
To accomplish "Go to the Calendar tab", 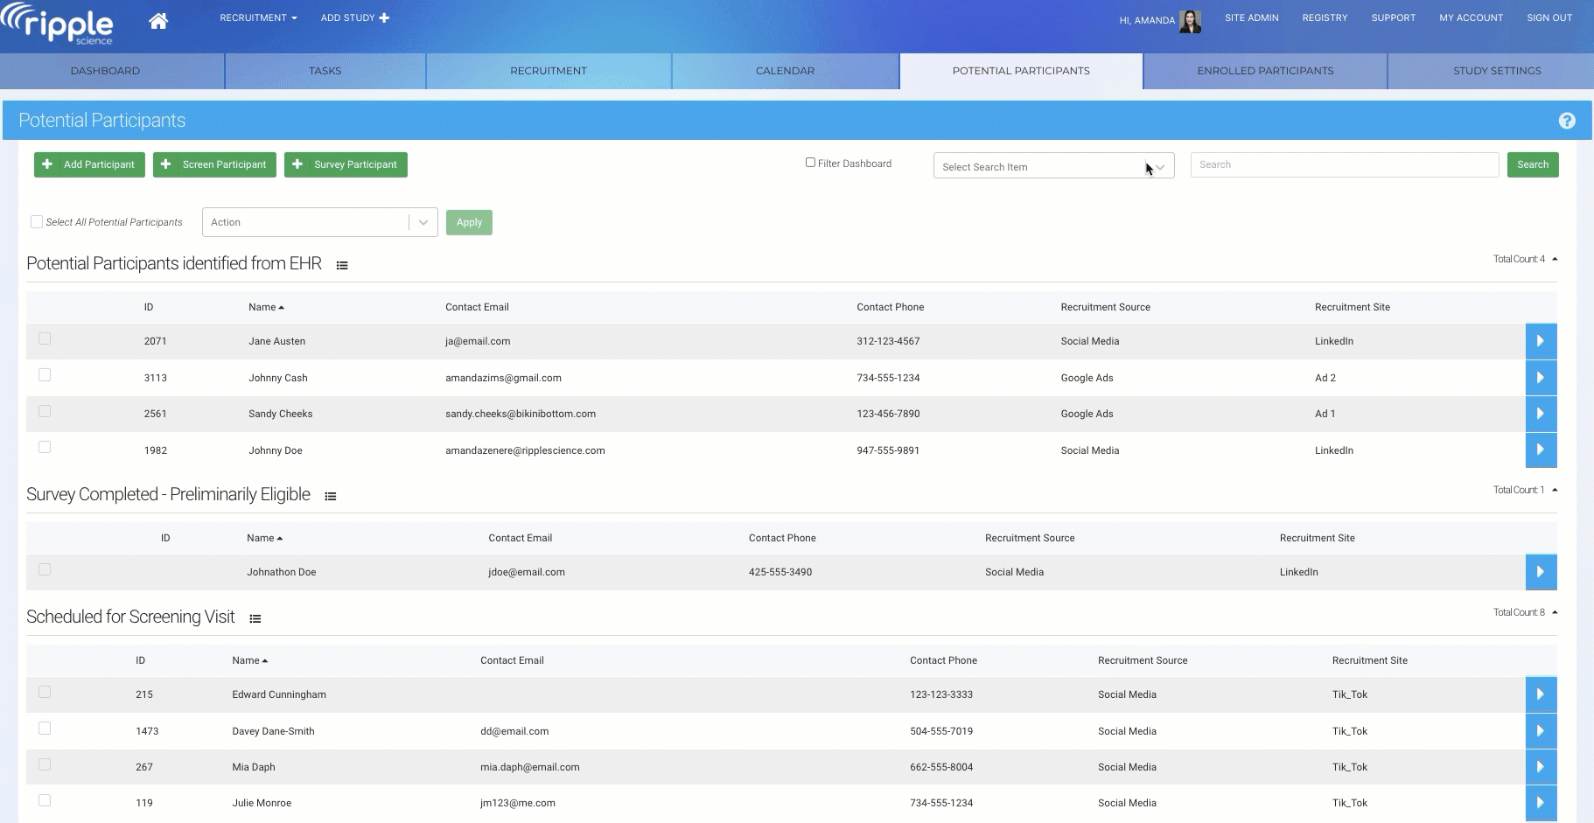I will [785, 71].
